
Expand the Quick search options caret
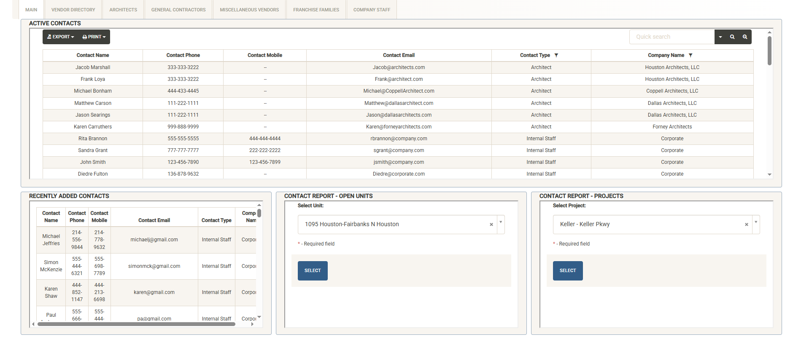720,37
